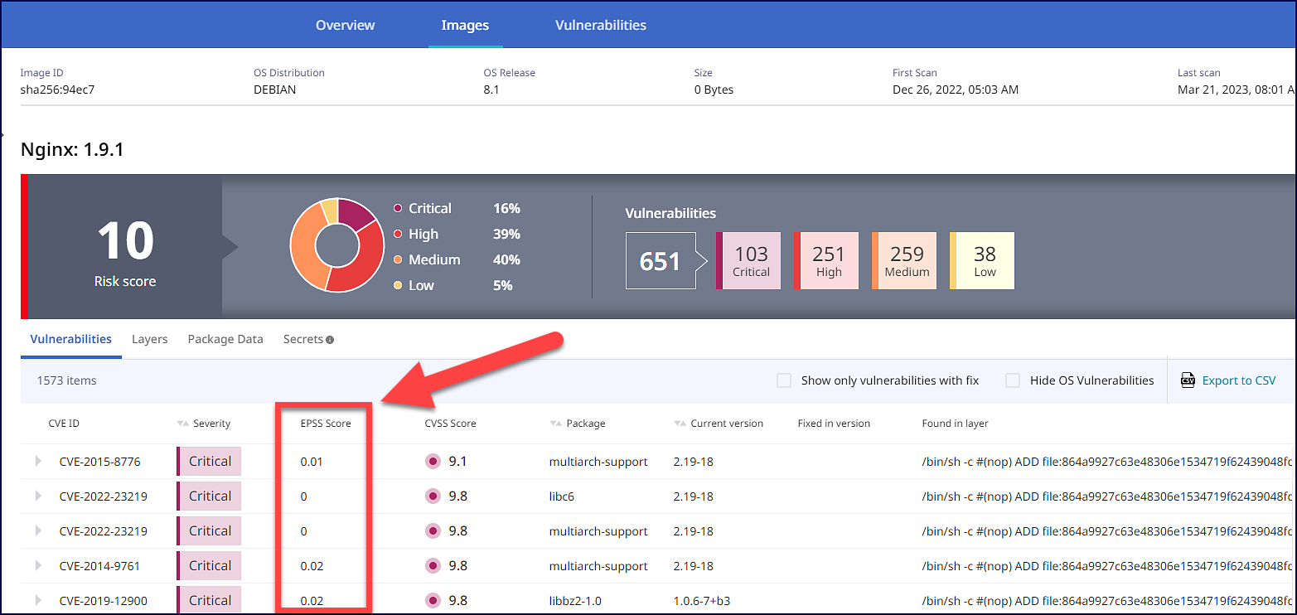The width and height of the screenshot is (1297, 615).
Task: Click the Medium severity count badge
Action: point(905,260)
